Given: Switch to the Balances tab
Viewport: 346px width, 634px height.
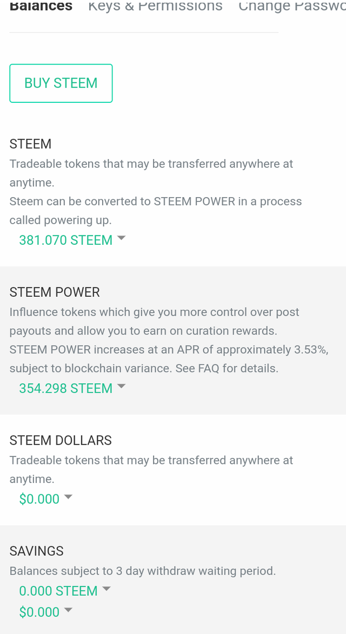Looking at the screenshot, I should click(41, 6).
